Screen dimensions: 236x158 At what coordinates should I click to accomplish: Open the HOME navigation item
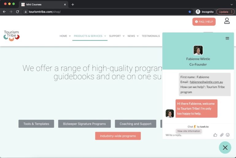click(x=63, y=36)
